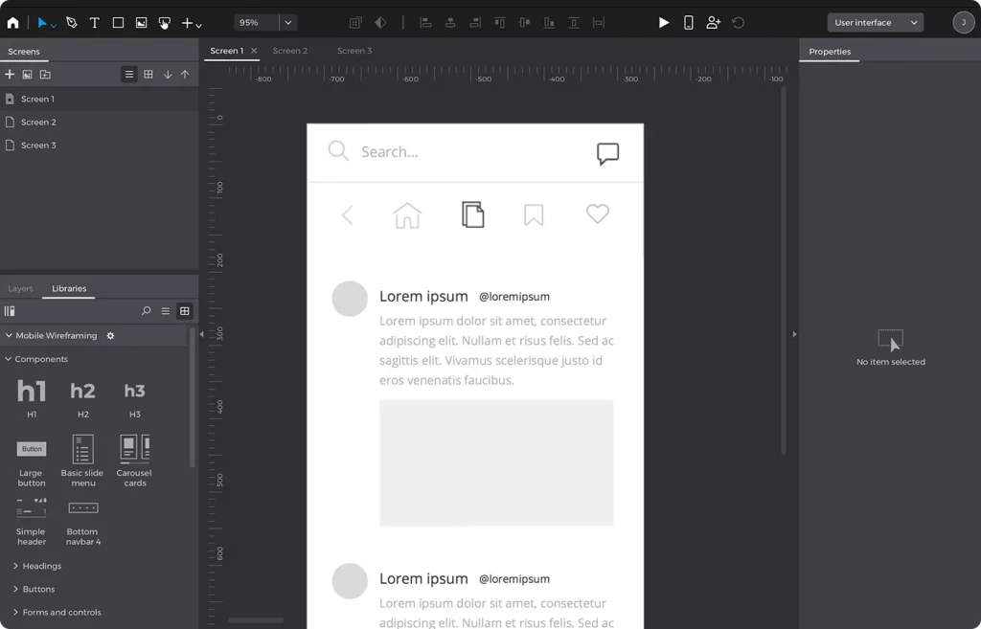Image resolution: width=981 pixels, height=629 pixels.
Task: Select the Large button component
Action: coord(32,462)
